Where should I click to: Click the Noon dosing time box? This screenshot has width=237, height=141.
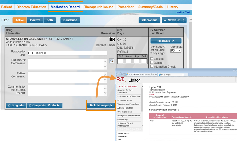click(129, 61)
